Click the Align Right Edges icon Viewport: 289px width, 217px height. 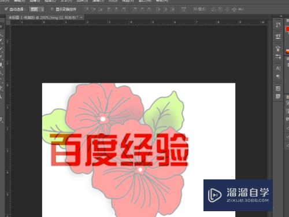pos(123,9)
